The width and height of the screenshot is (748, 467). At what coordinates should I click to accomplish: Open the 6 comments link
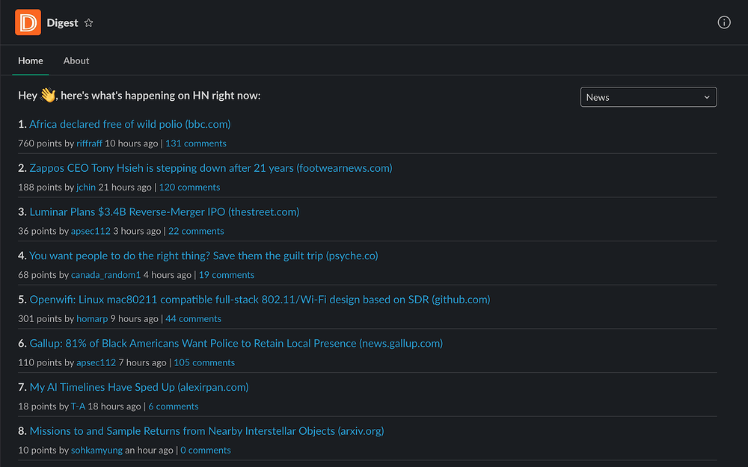click(x=174, y=406)
